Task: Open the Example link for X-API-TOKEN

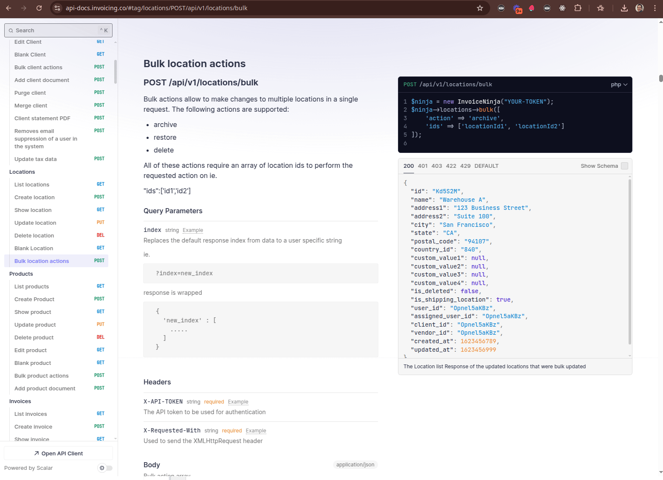Action: pyautogui.click(x=238, y=402)
